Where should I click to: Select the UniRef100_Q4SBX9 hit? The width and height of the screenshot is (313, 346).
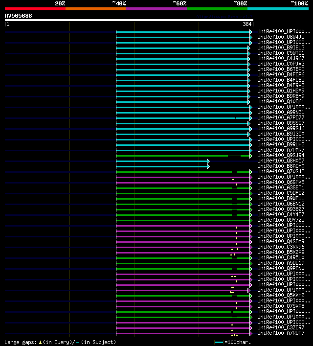coord(281,241)
